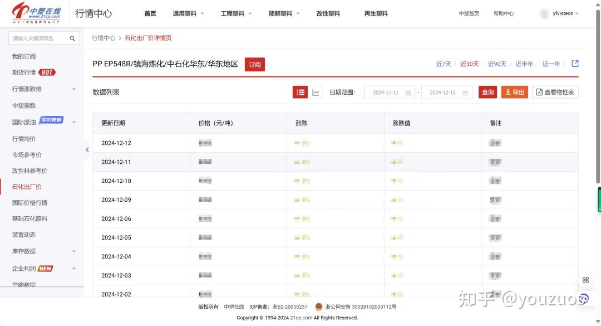Open 我的订阅 in sidebar
This screenshot has width=601, height=326.
click(x=24, y=56)
